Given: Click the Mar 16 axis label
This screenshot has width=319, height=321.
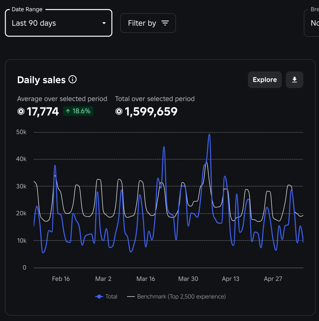Looking at the screenshot, I should [146, 279].
